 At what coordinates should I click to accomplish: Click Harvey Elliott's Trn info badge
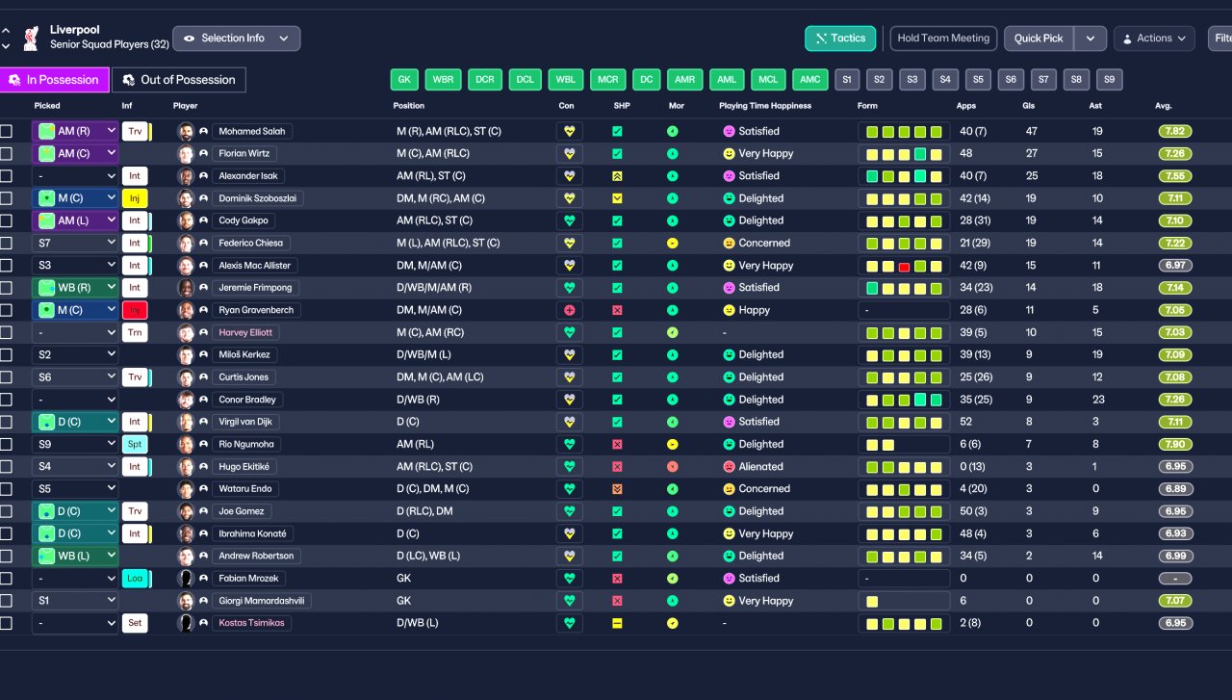point(135,332)
